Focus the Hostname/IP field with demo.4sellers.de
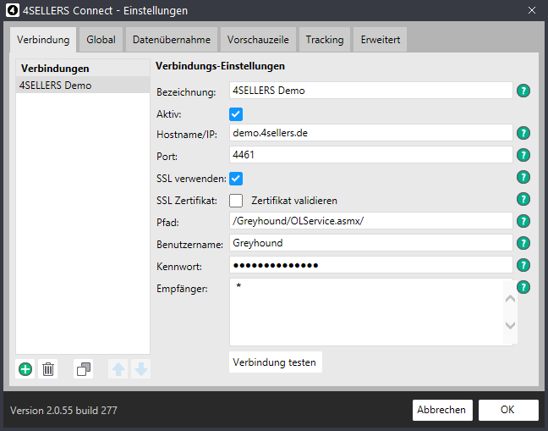 pos(370,133)
